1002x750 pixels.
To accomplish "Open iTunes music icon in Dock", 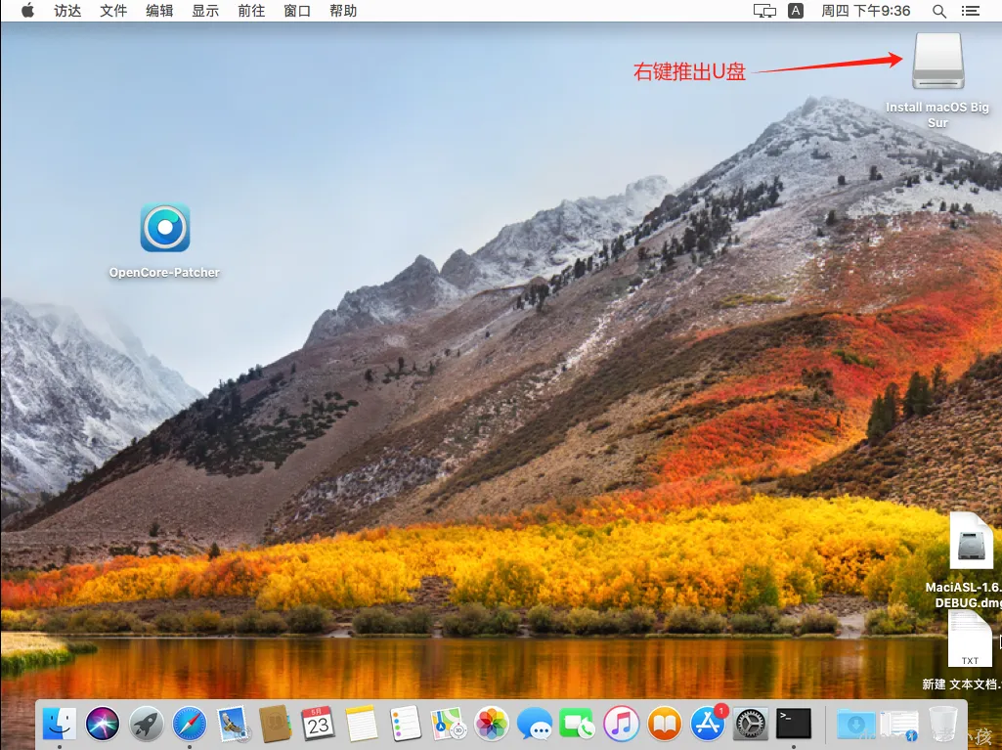I will pyautogui.click(x=621, y=724).
